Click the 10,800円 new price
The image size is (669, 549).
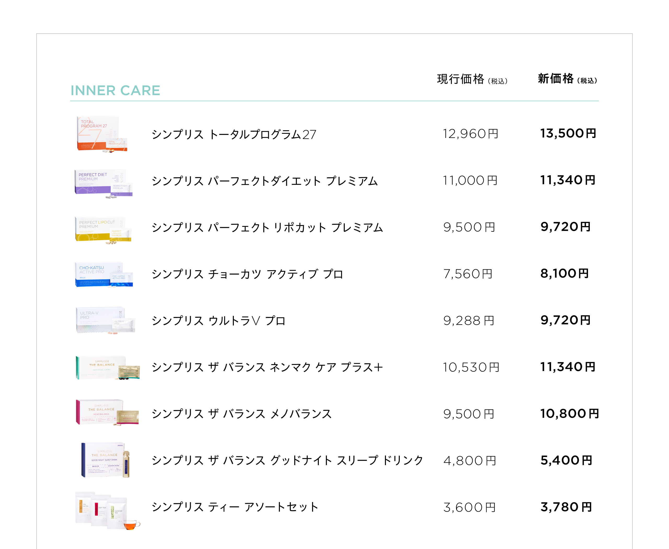[569, 414]
